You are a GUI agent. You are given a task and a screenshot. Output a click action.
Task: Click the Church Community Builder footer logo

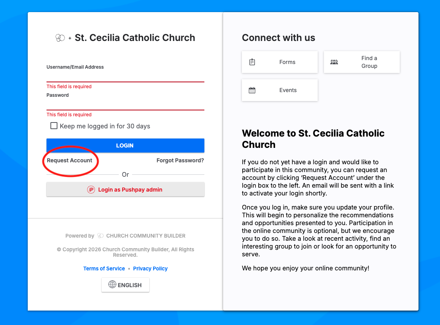pos(100,236)
